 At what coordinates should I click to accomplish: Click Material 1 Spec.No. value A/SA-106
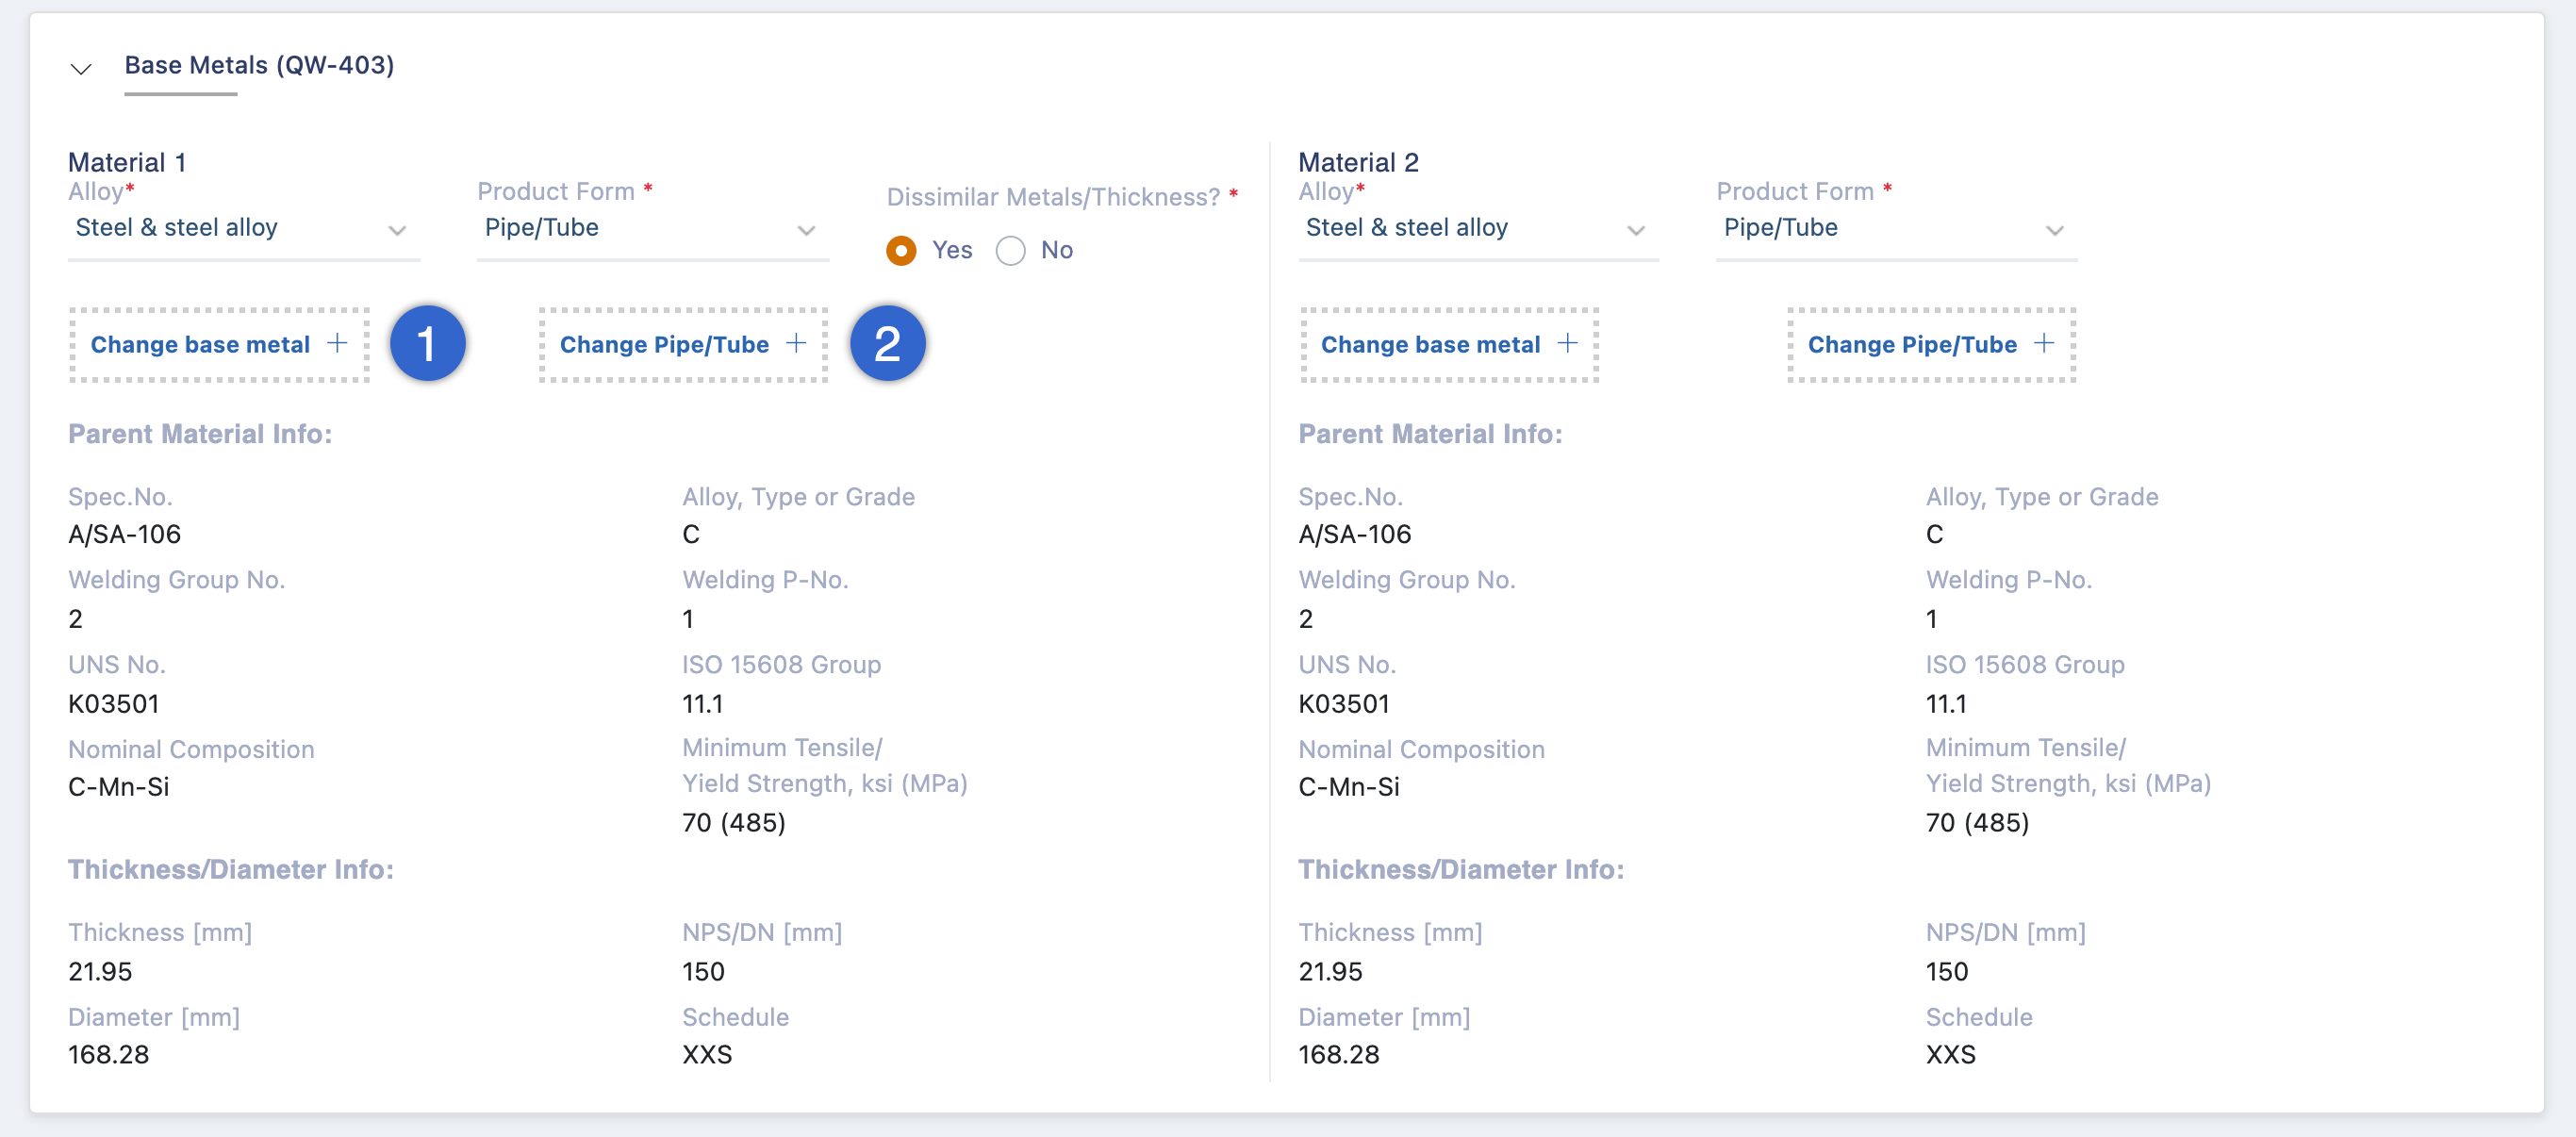click(x=124, y=535)
